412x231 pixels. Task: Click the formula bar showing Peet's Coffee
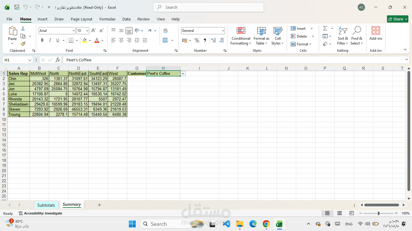(x=236, y=60)
